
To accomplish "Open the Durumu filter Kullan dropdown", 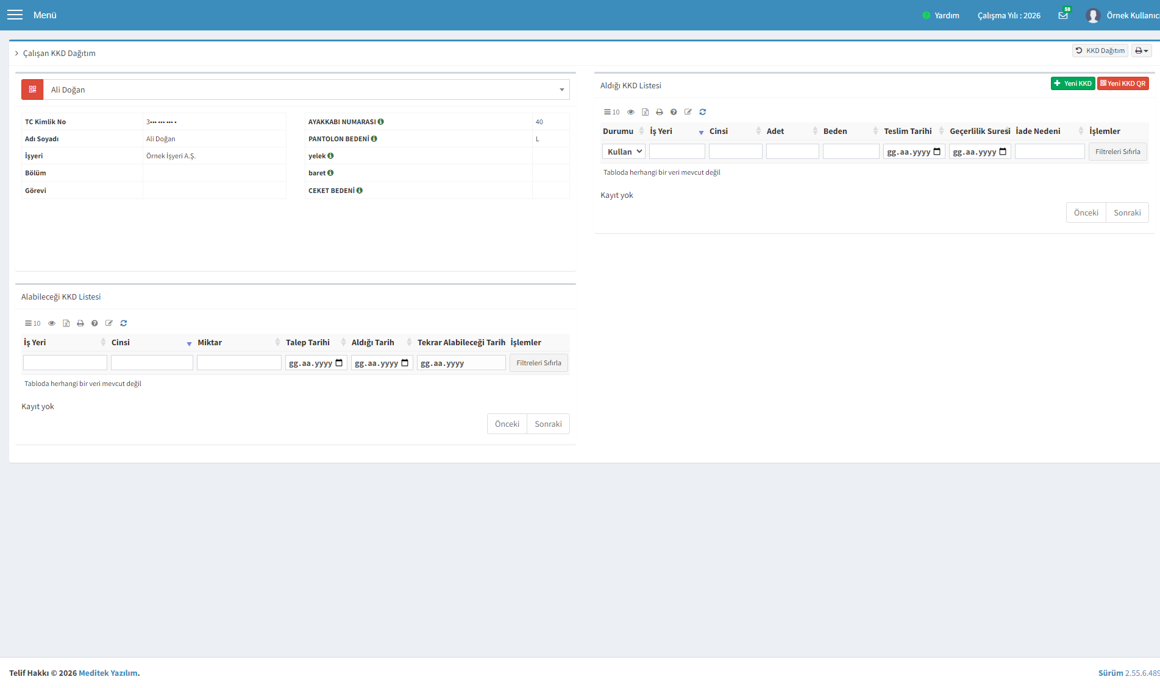I will (x=624, y=152).
